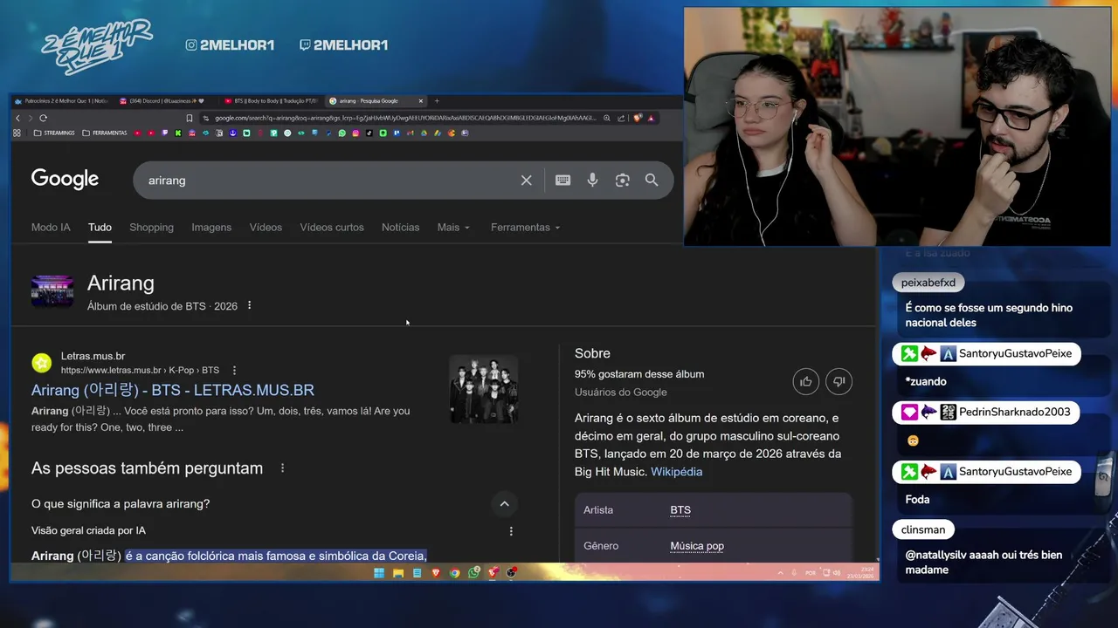Open the on-screen keyboard icon in search bar
The image size is (1118, 628).
[562, 180]
